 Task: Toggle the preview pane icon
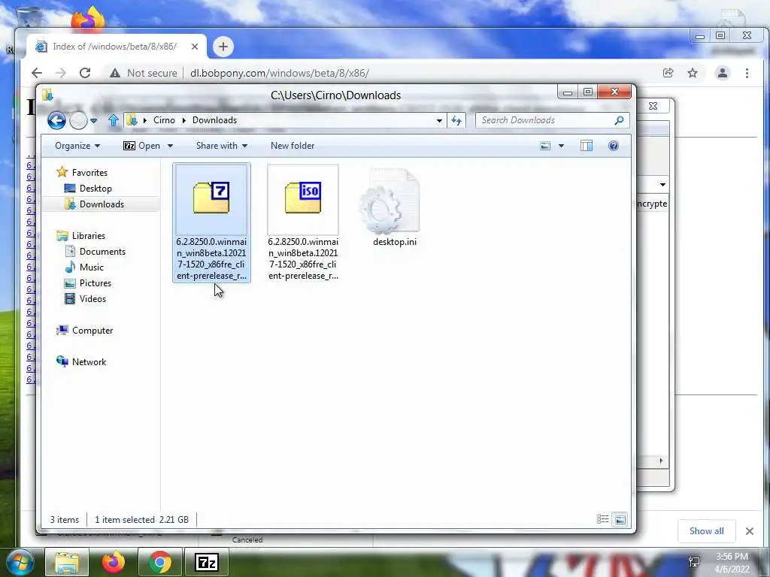point(587,146)
